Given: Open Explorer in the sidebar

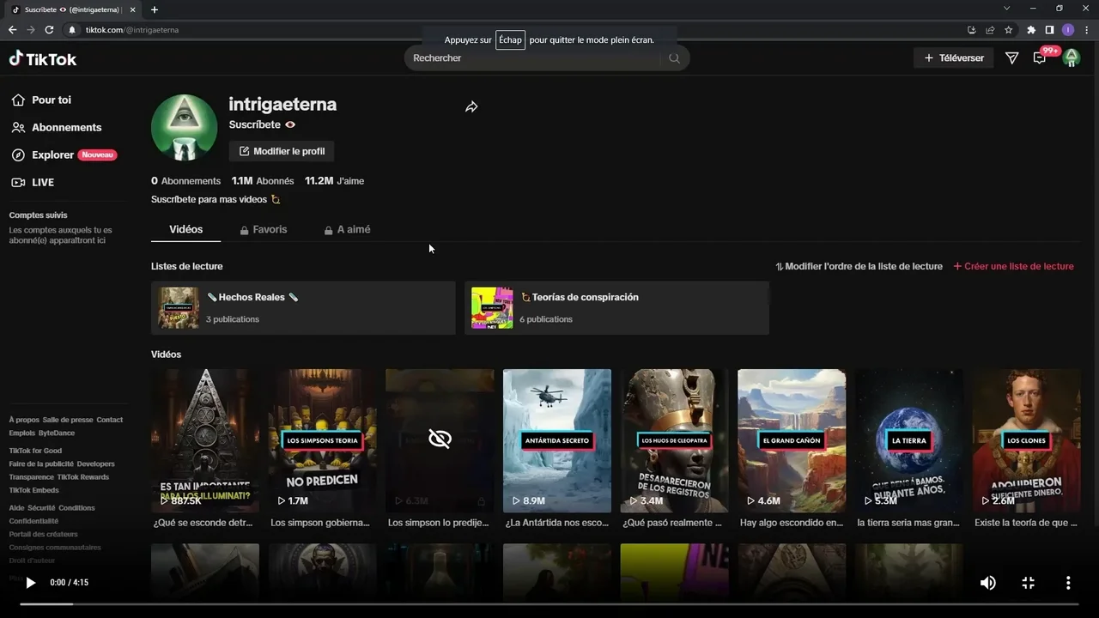Looking at the screenshot, I should [52, 154].
